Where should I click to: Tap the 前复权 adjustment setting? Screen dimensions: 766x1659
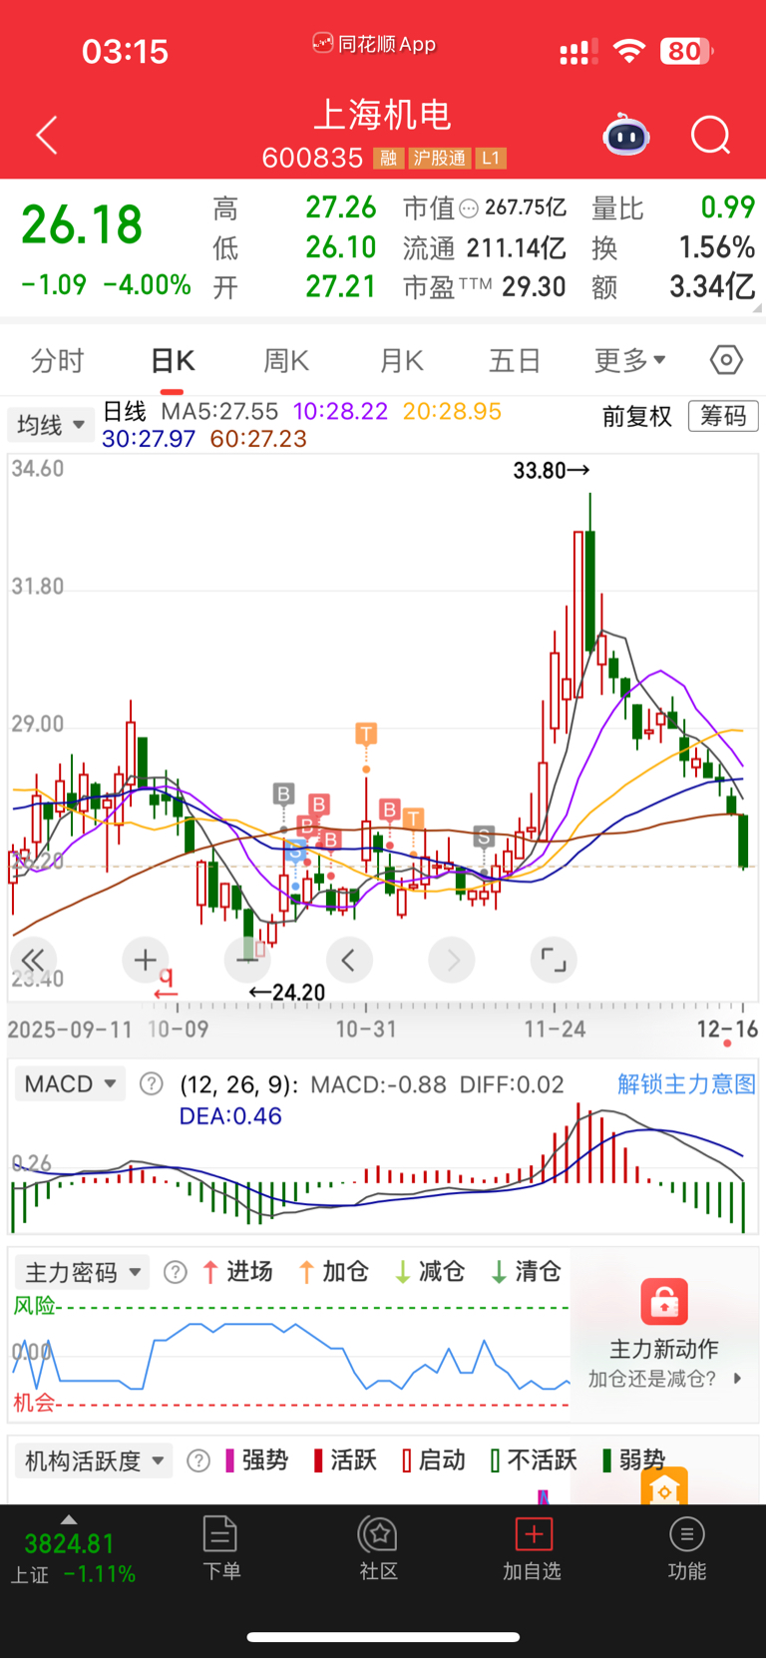pyautogui.click(x=637, y=416)
